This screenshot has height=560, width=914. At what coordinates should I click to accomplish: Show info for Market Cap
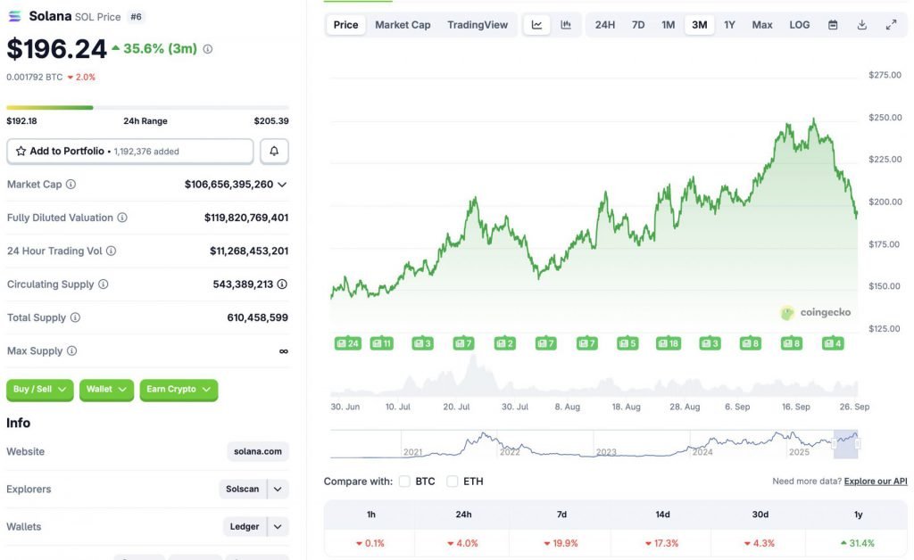(71, 185)
